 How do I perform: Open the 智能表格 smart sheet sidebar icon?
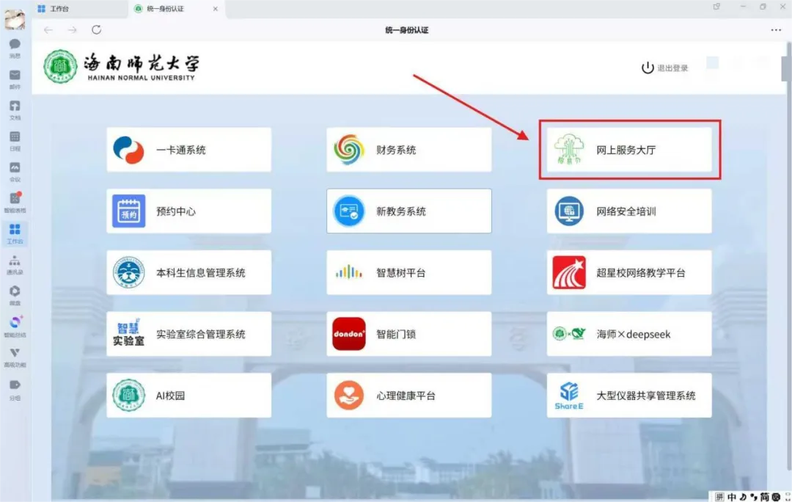click(x=15, y=203)
